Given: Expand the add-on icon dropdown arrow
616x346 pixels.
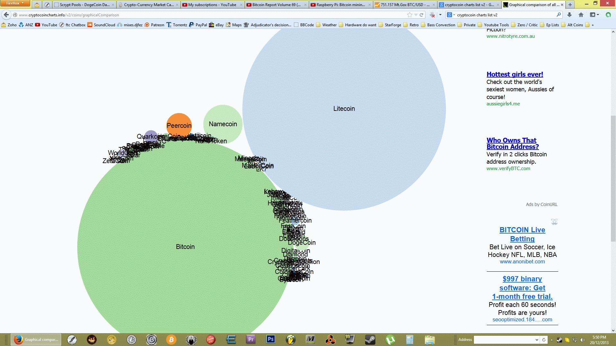Looking at the screenshot, I should click(440, 15).
